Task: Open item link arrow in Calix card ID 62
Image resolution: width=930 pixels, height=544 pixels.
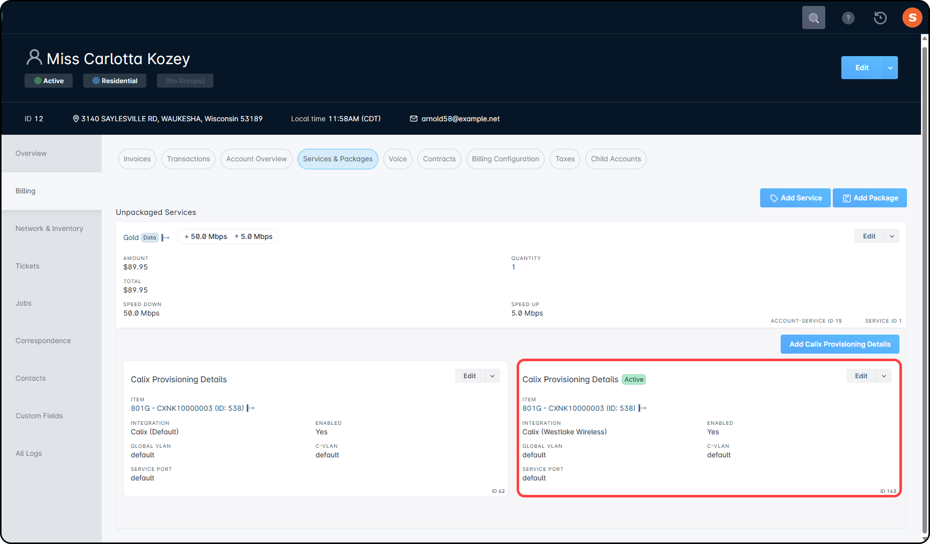Action: (x=251, y=408)
